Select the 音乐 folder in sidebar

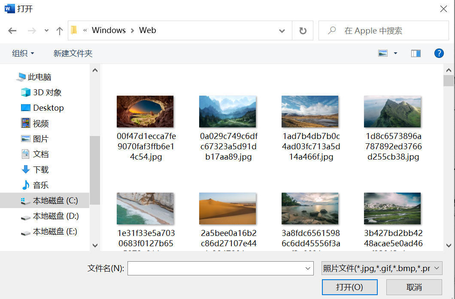click(x=41, y=185)
